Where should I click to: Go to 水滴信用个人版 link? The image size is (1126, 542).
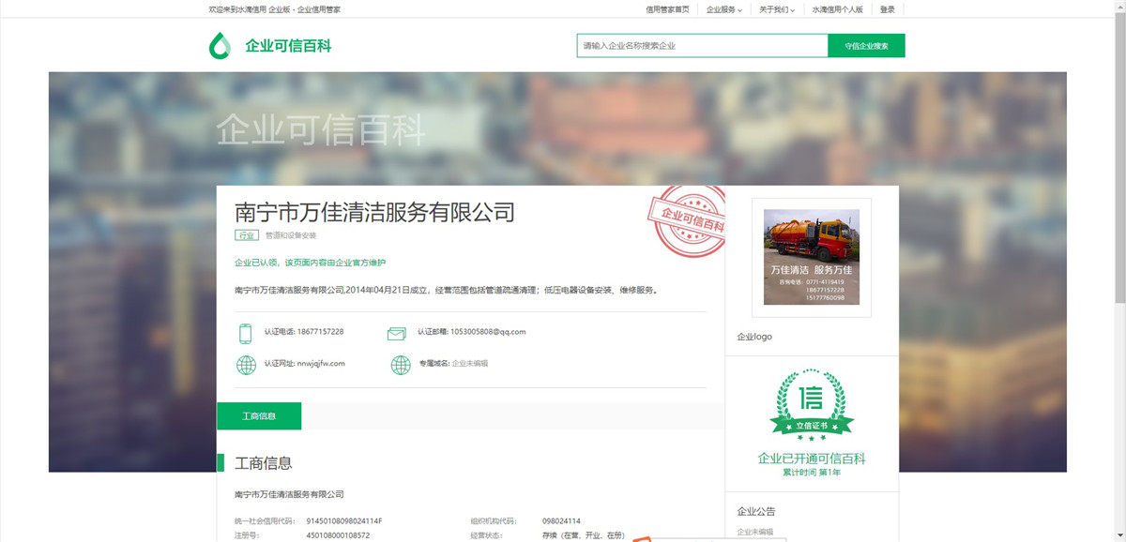coord(838,9)
